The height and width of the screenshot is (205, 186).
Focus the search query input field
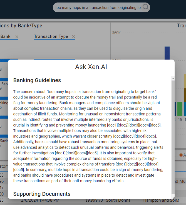tap(98, 8)
